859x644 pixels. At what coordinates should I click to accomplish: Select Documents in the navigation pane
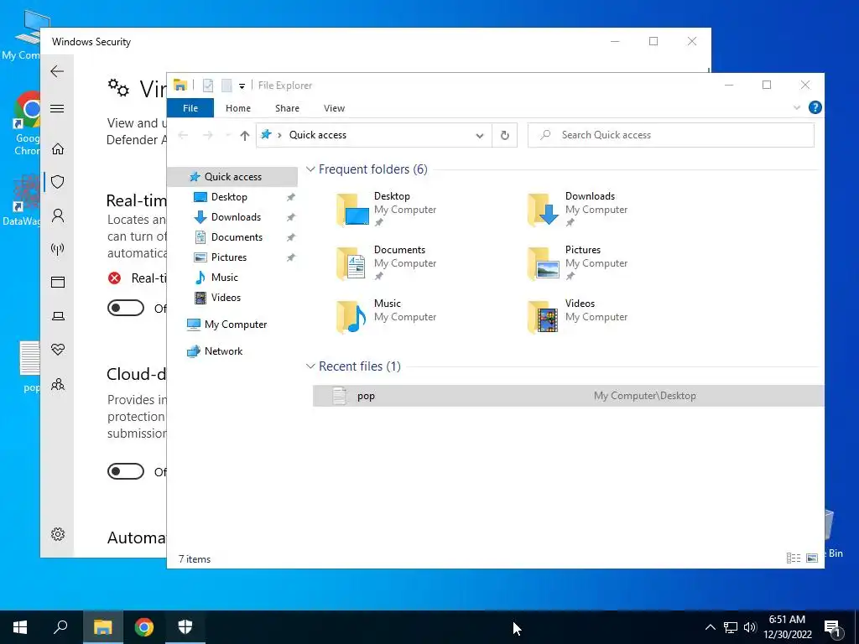pos(237,237)
